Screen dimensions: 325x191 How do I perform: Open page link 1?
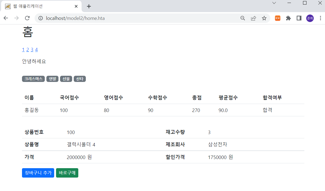pos(23,50)
